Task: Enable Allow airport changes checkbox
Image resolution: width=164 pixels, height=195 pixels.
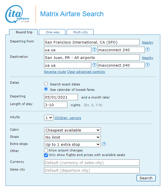Action: pyautogui.click(x=46, y=150)
